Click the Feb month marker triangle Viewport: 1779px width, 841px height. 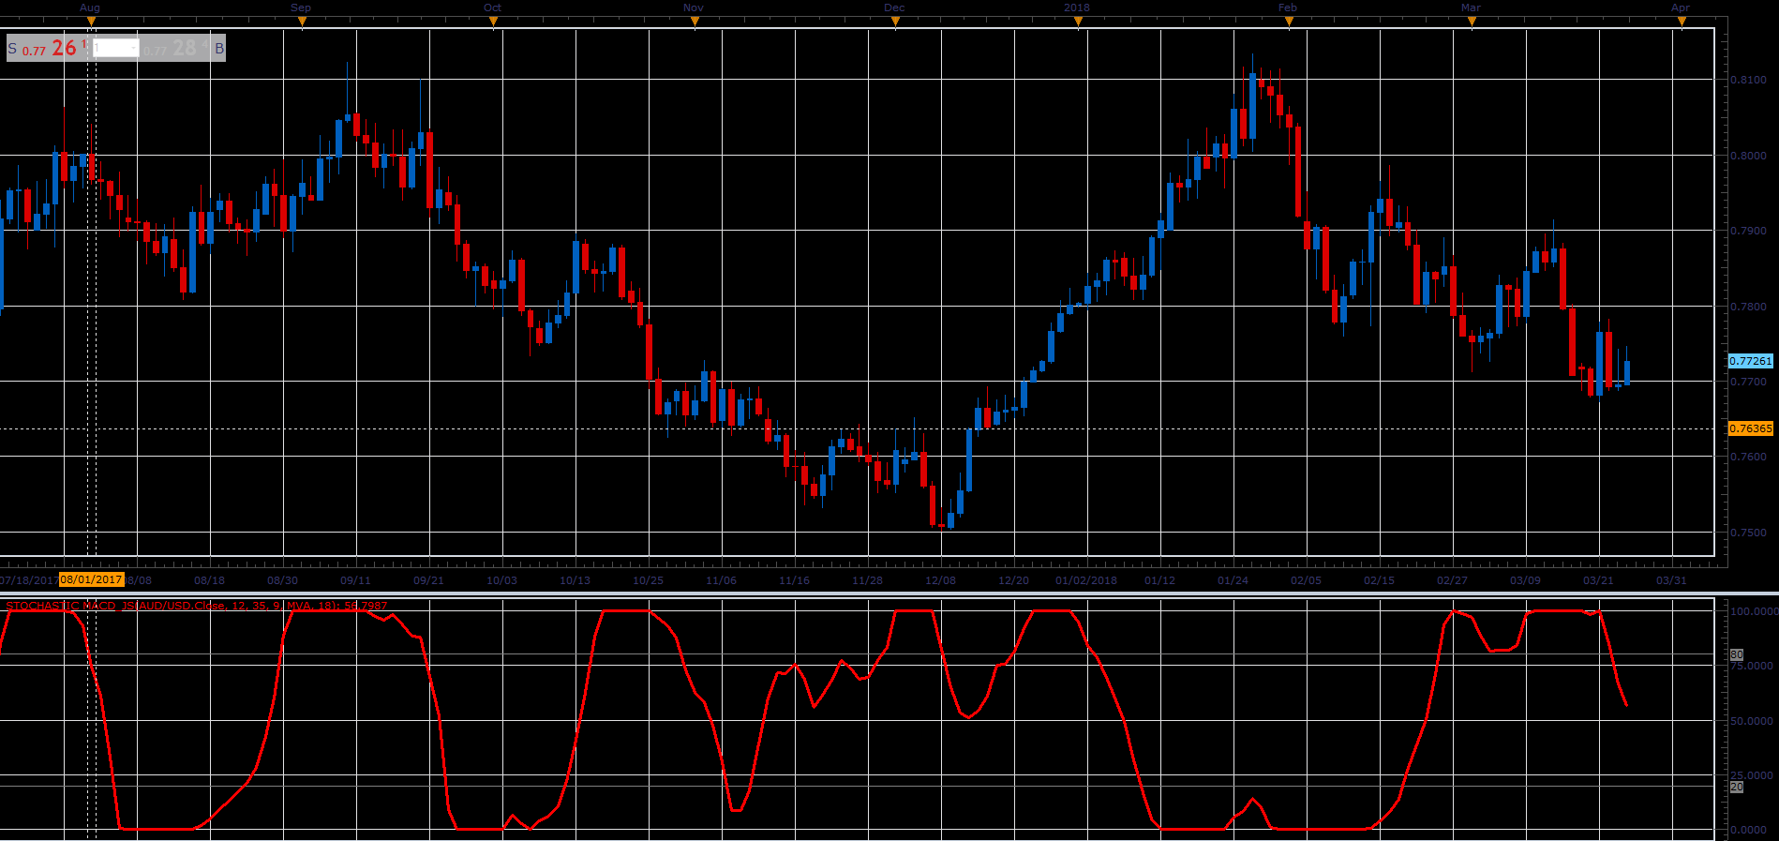[x=1289, y=22]
